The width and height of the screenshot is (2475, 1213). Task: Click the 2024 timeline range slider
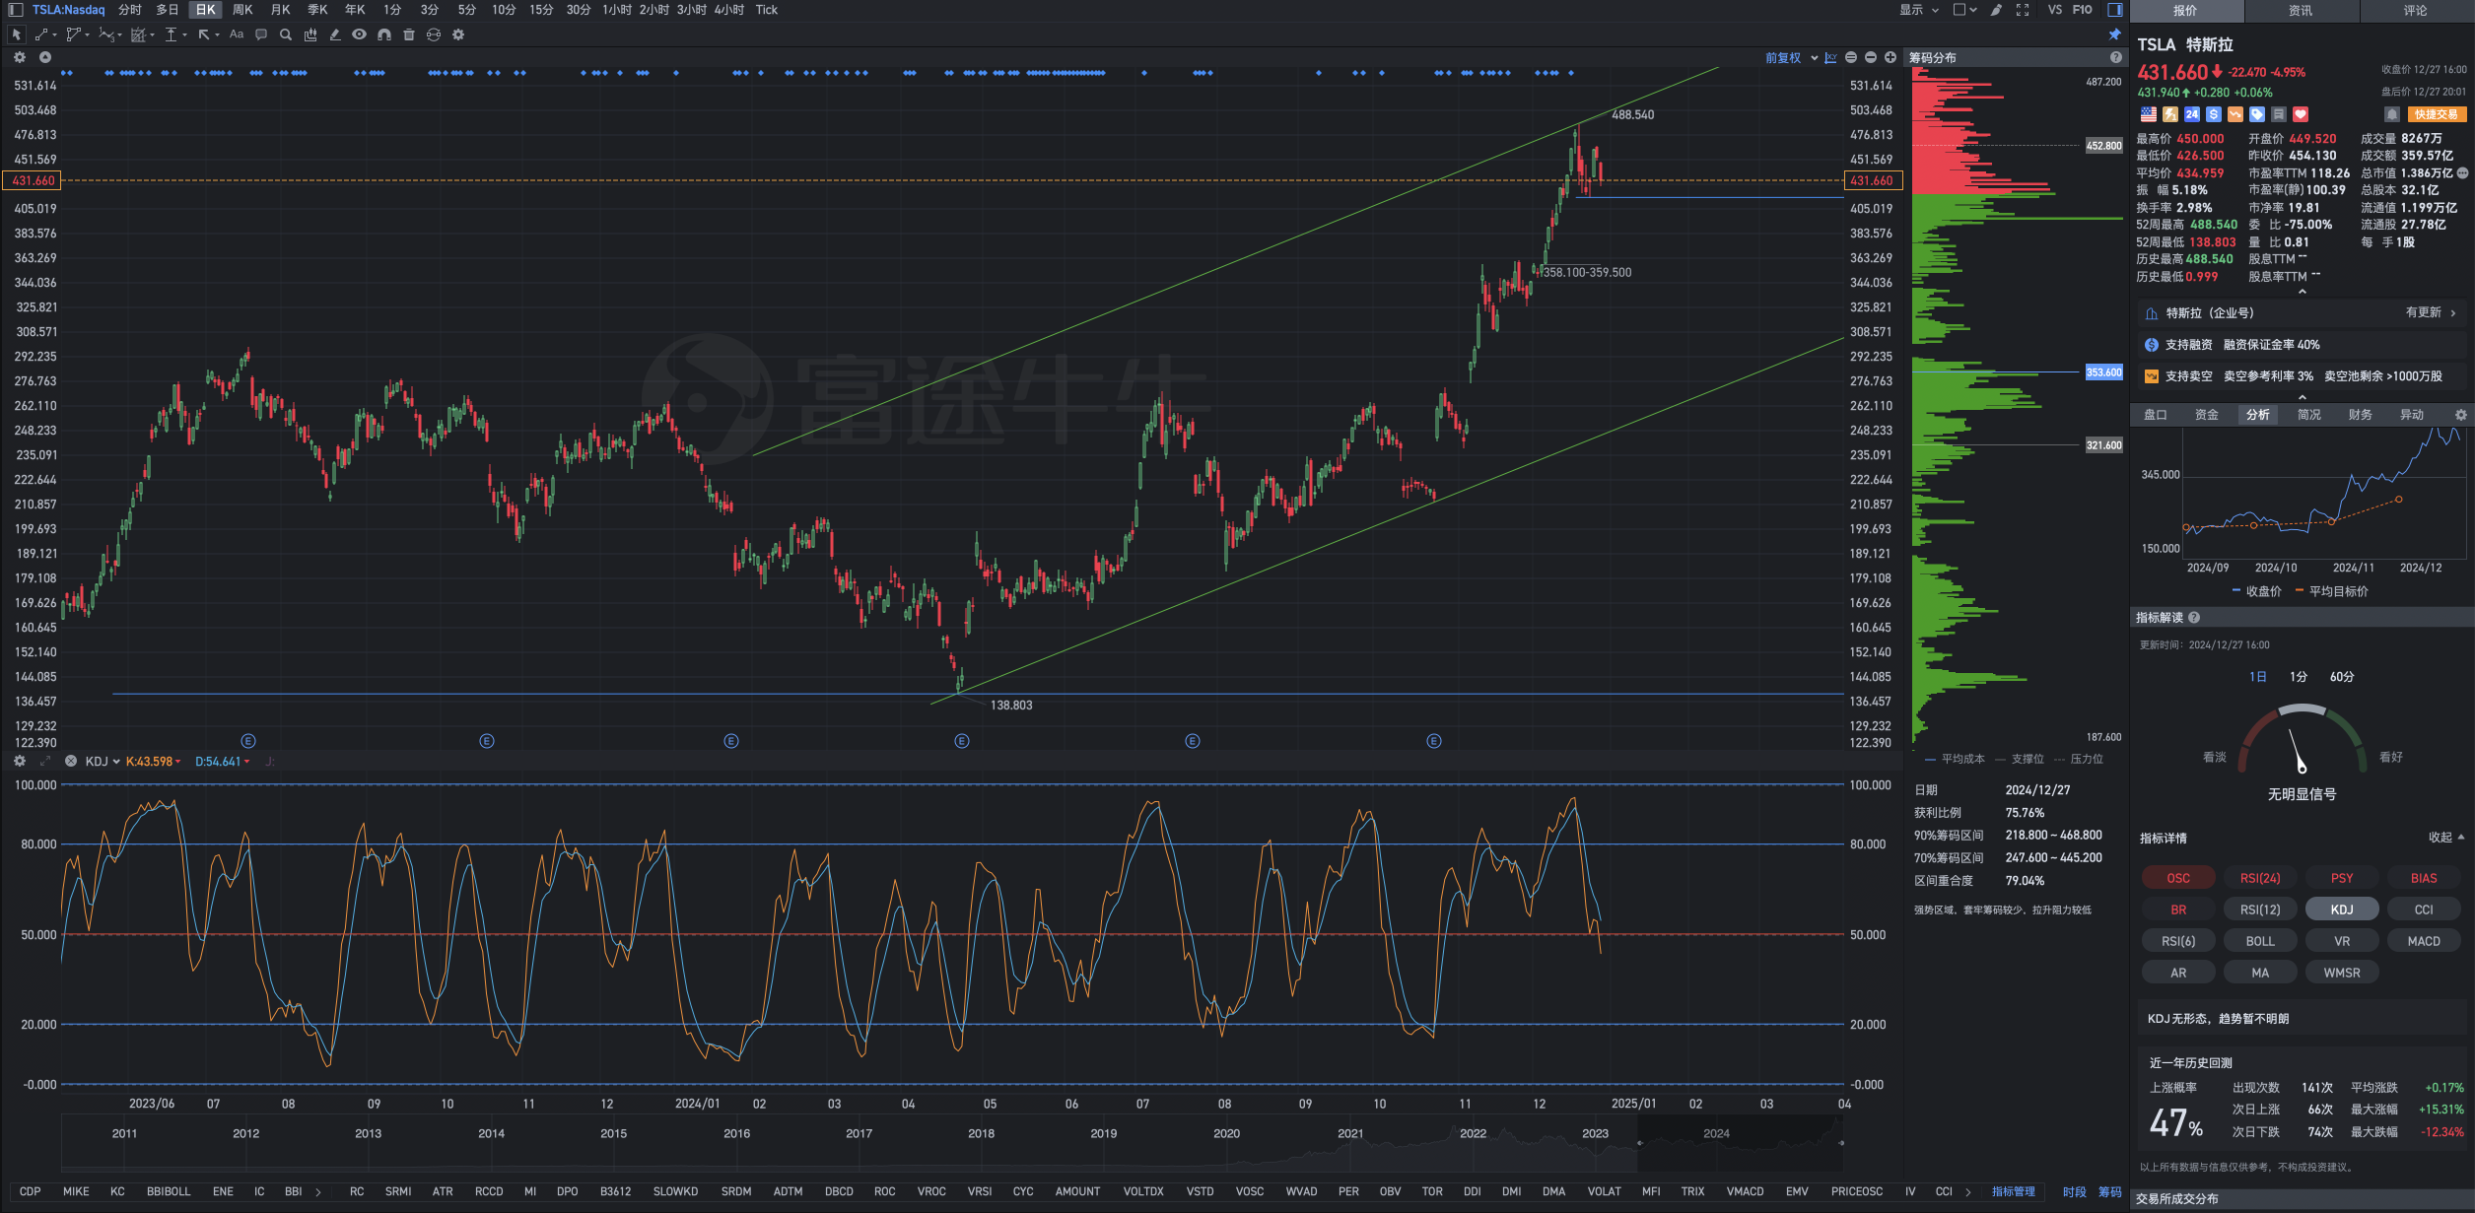(1740, 1143)
